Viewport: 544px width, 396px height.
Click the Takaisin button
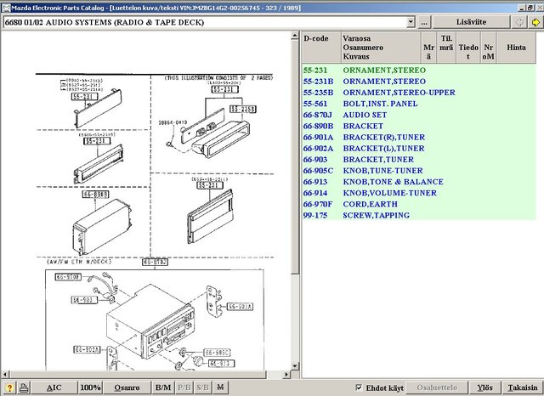click(x=523, y=388)
